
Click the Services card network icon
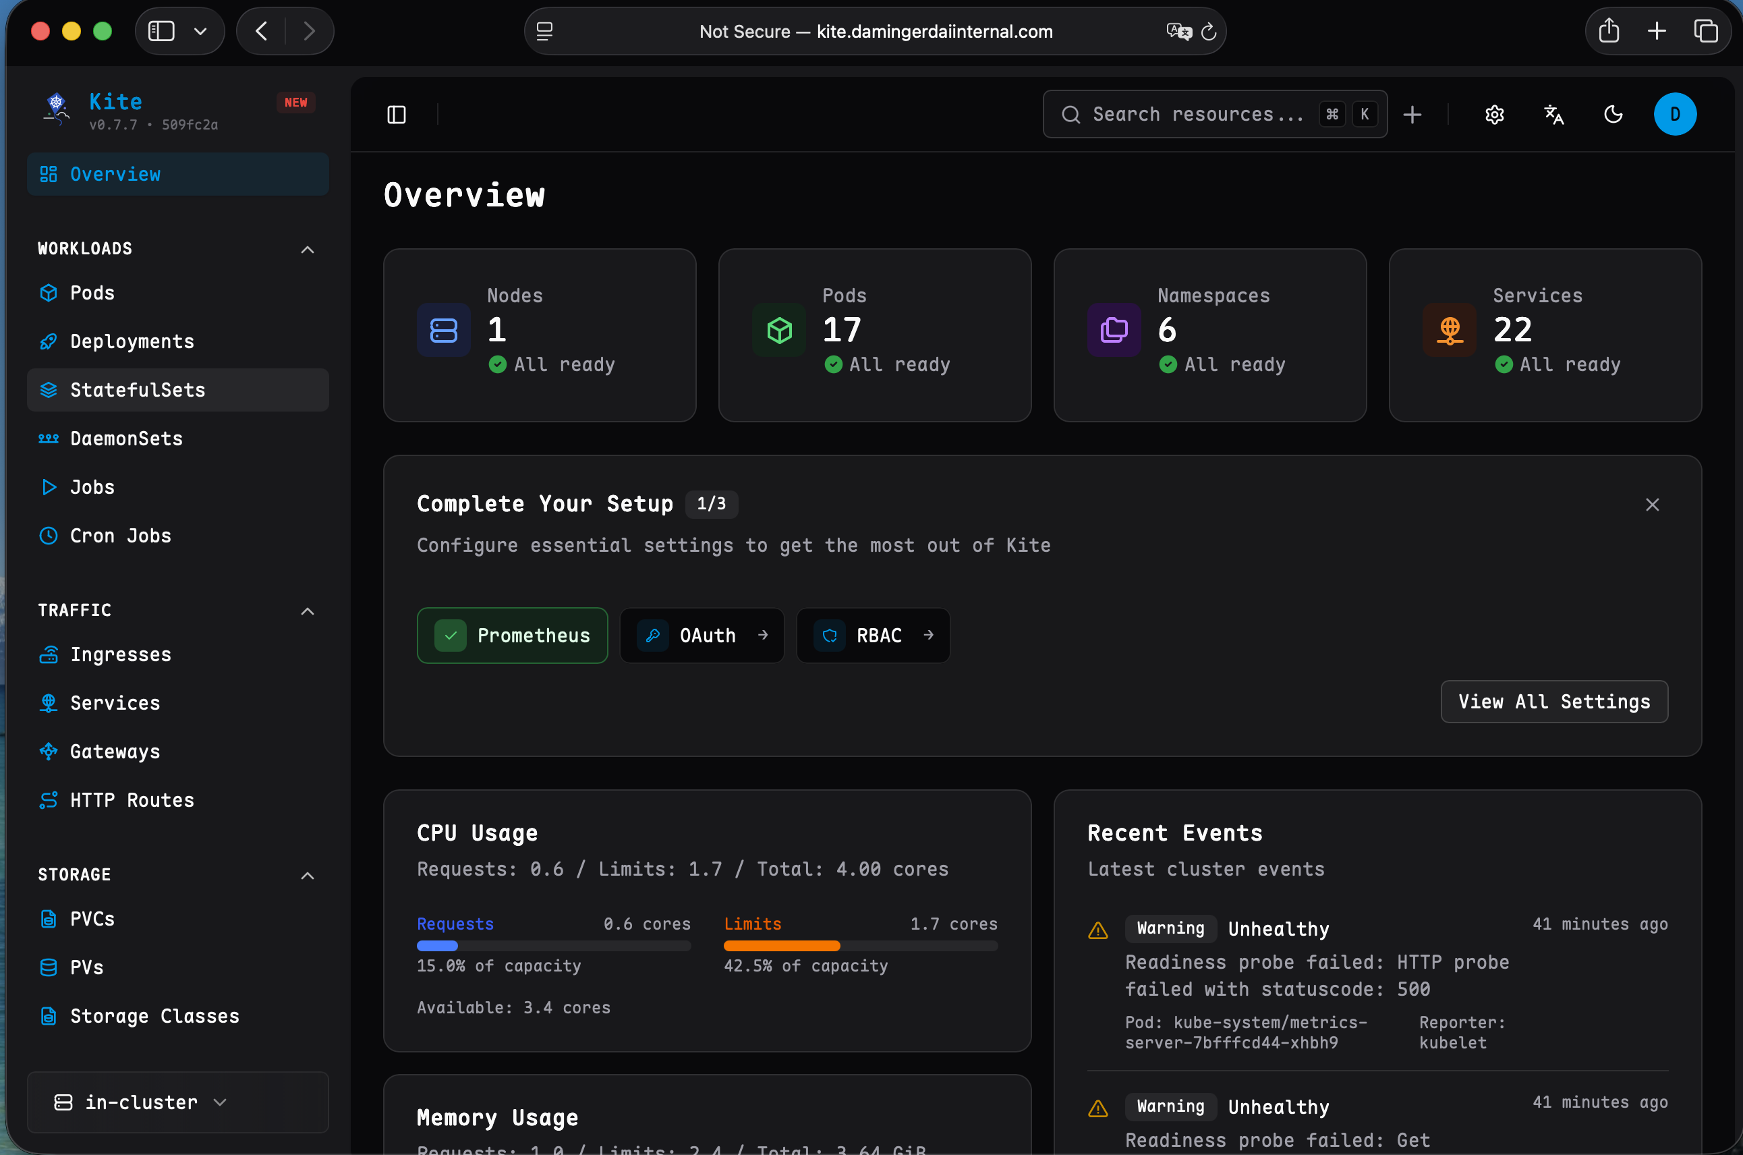tap(1449, 330)
